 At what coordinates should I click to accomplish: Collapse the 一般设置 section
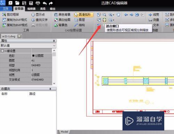point(2,51)
